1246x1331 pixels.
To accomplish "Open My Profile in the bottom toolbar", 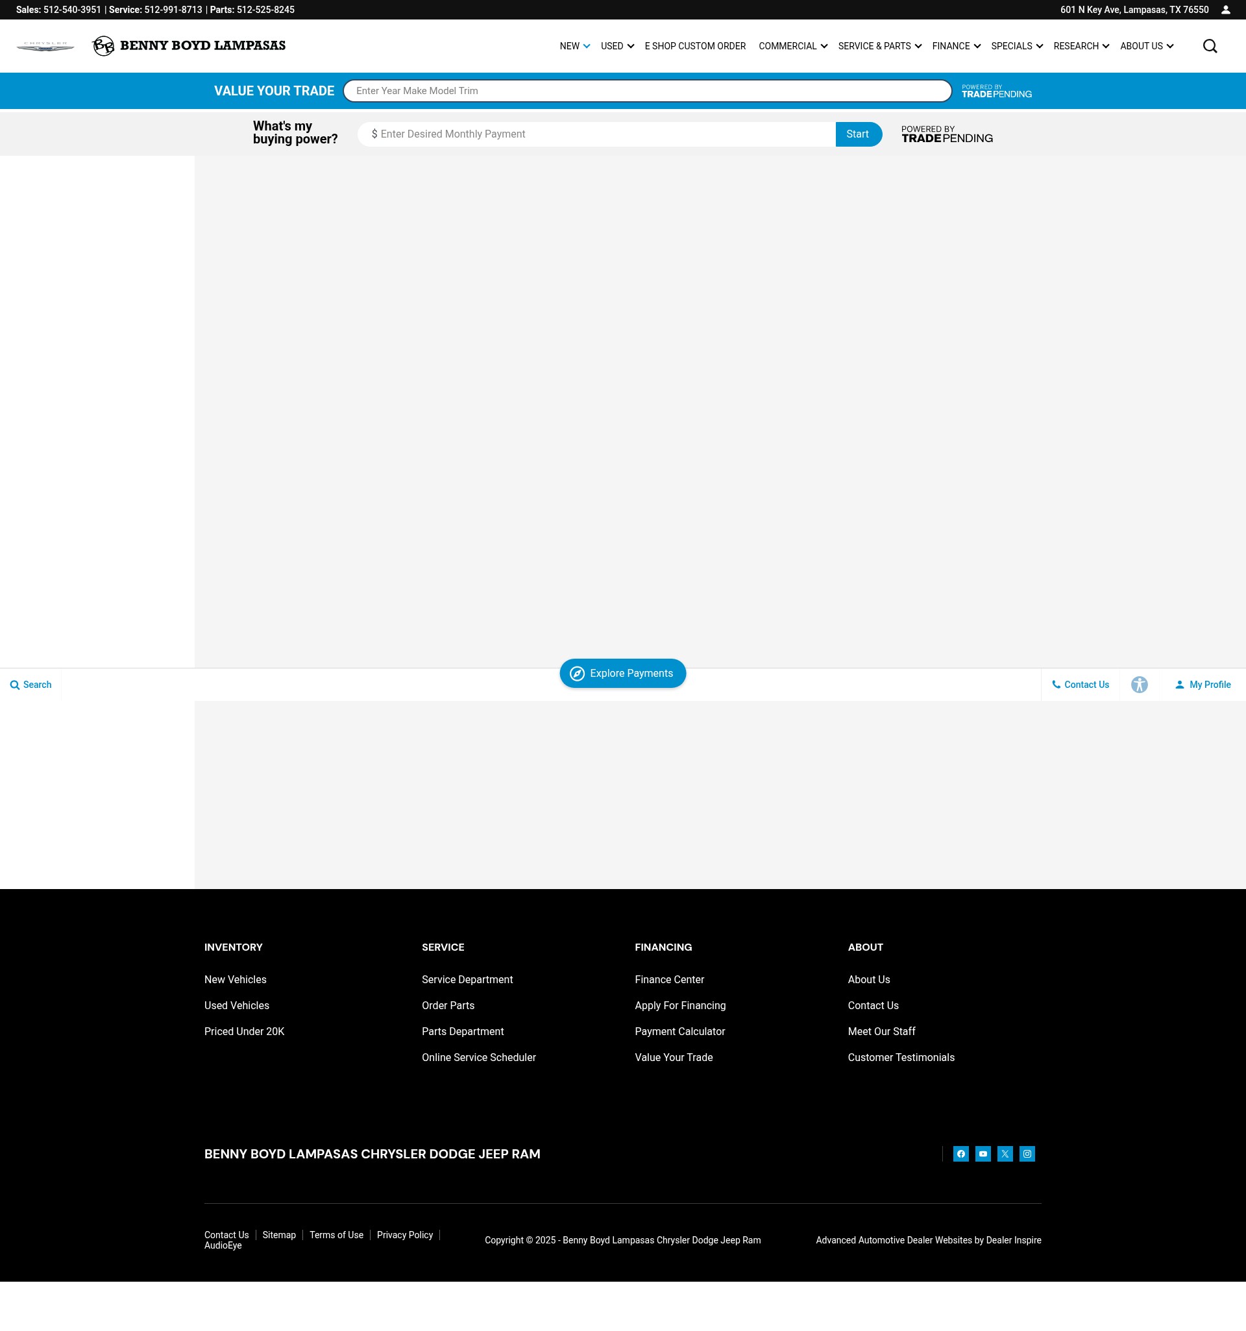I will pyautogui.click(x=1203, y=685).
